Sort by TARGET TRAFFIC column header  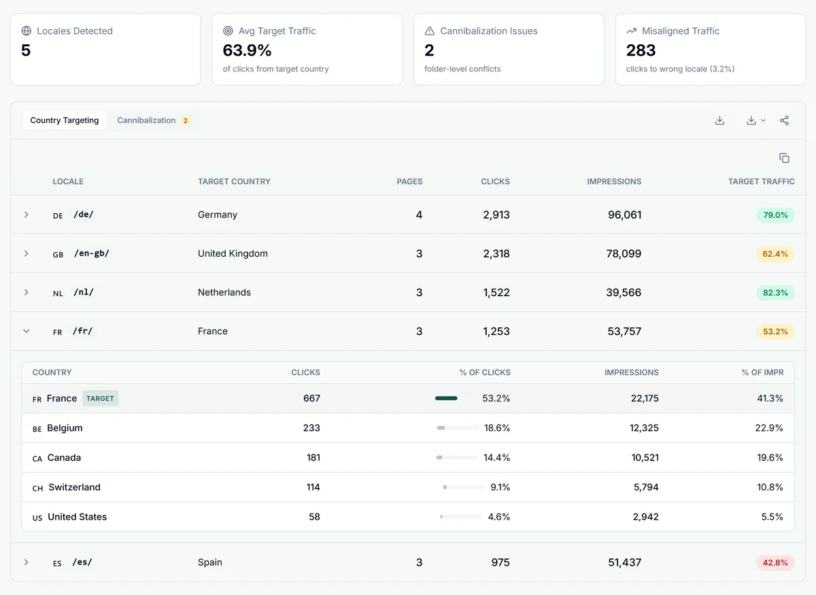click(x=761, y=181)
